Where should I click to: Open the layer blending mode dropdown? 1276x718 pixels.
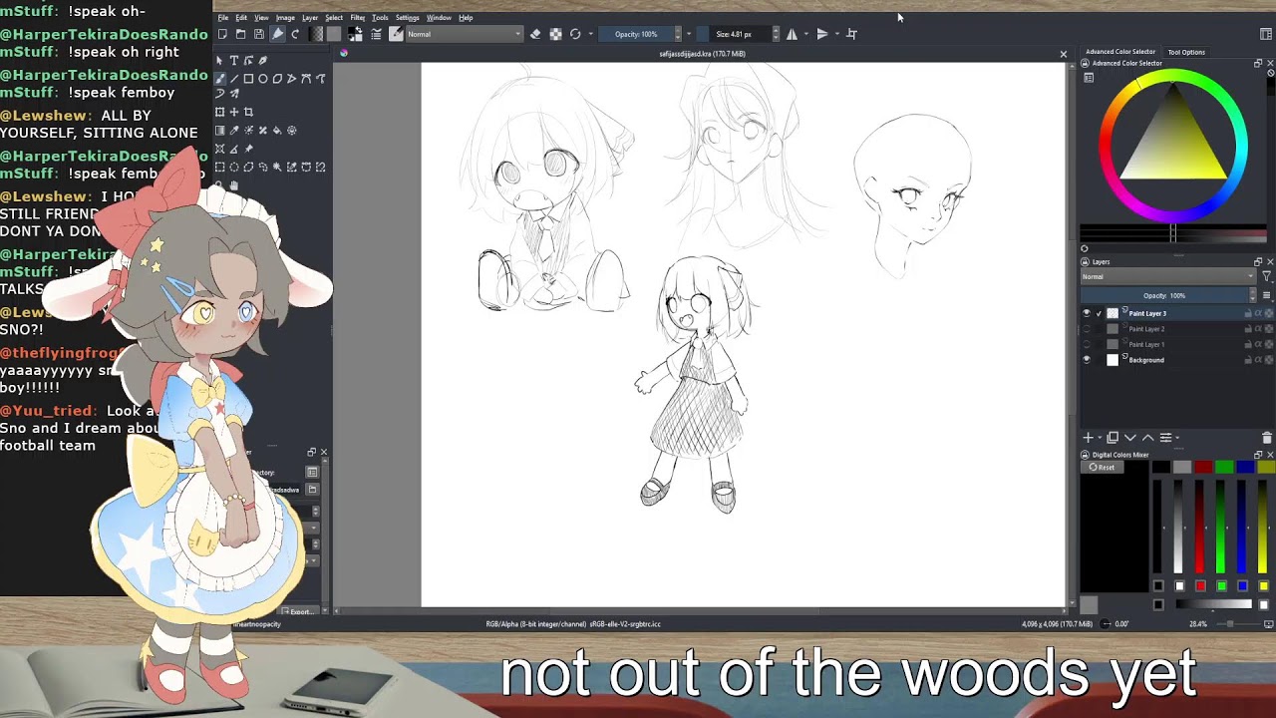[1168, 276]
